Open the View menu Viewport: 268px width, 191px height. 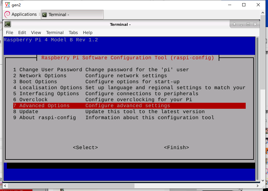tap(36, 32)
